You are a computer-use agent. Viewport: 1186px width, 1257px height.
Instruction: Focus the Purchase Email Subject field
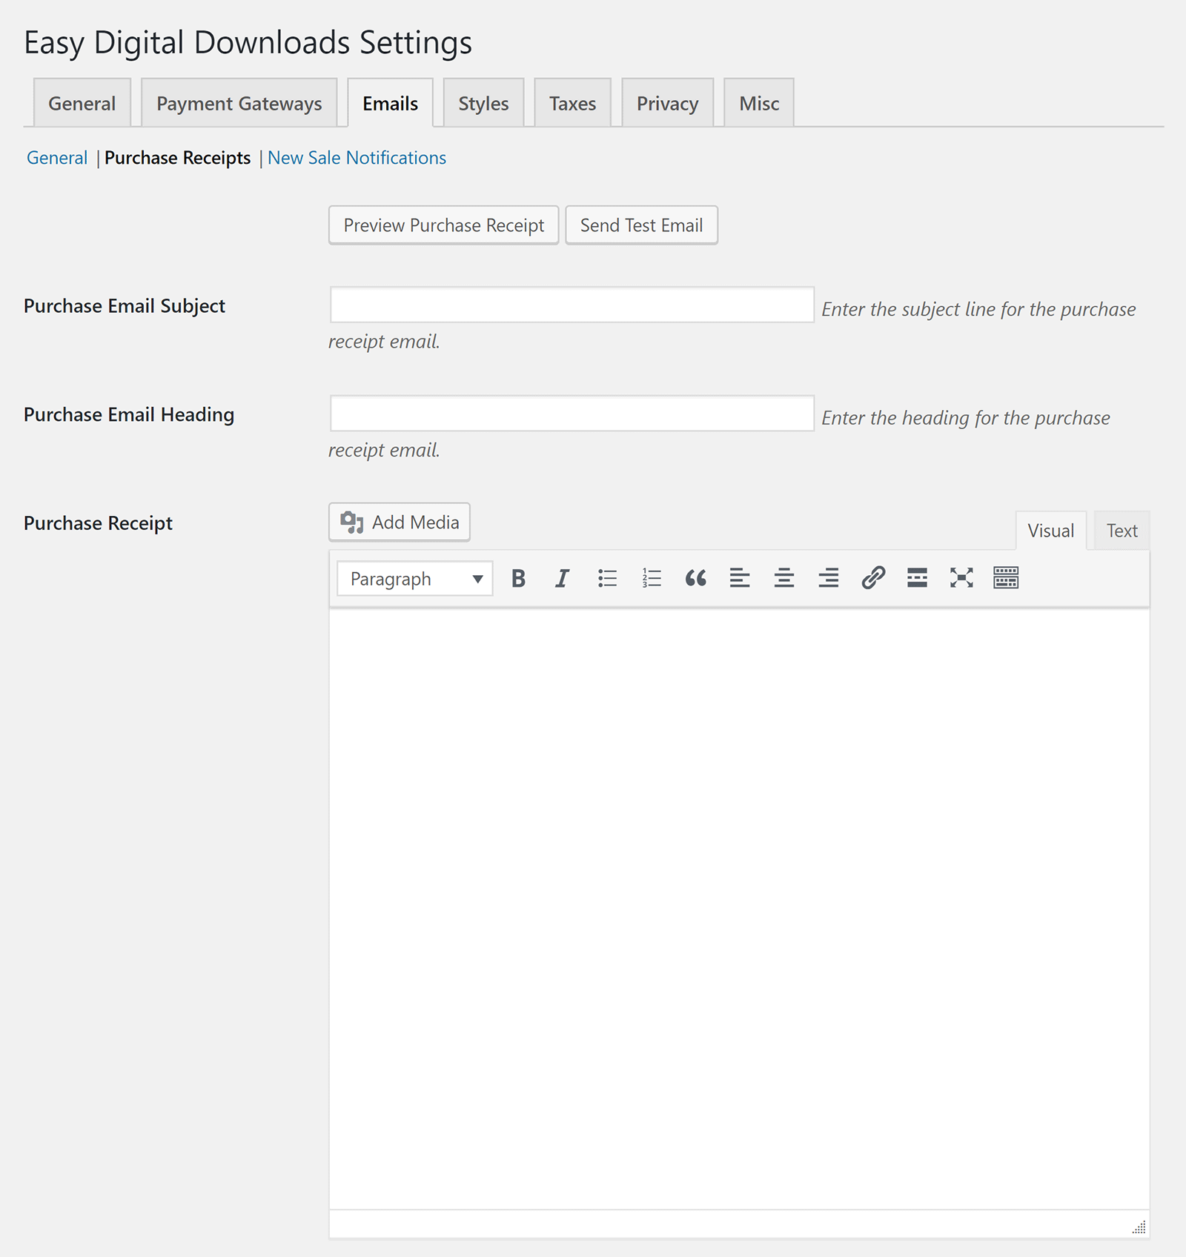pos(572,305)
